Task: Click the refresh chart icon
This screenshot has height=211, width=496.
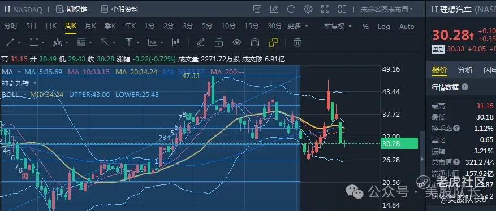Action: click(x=291, y=9)
